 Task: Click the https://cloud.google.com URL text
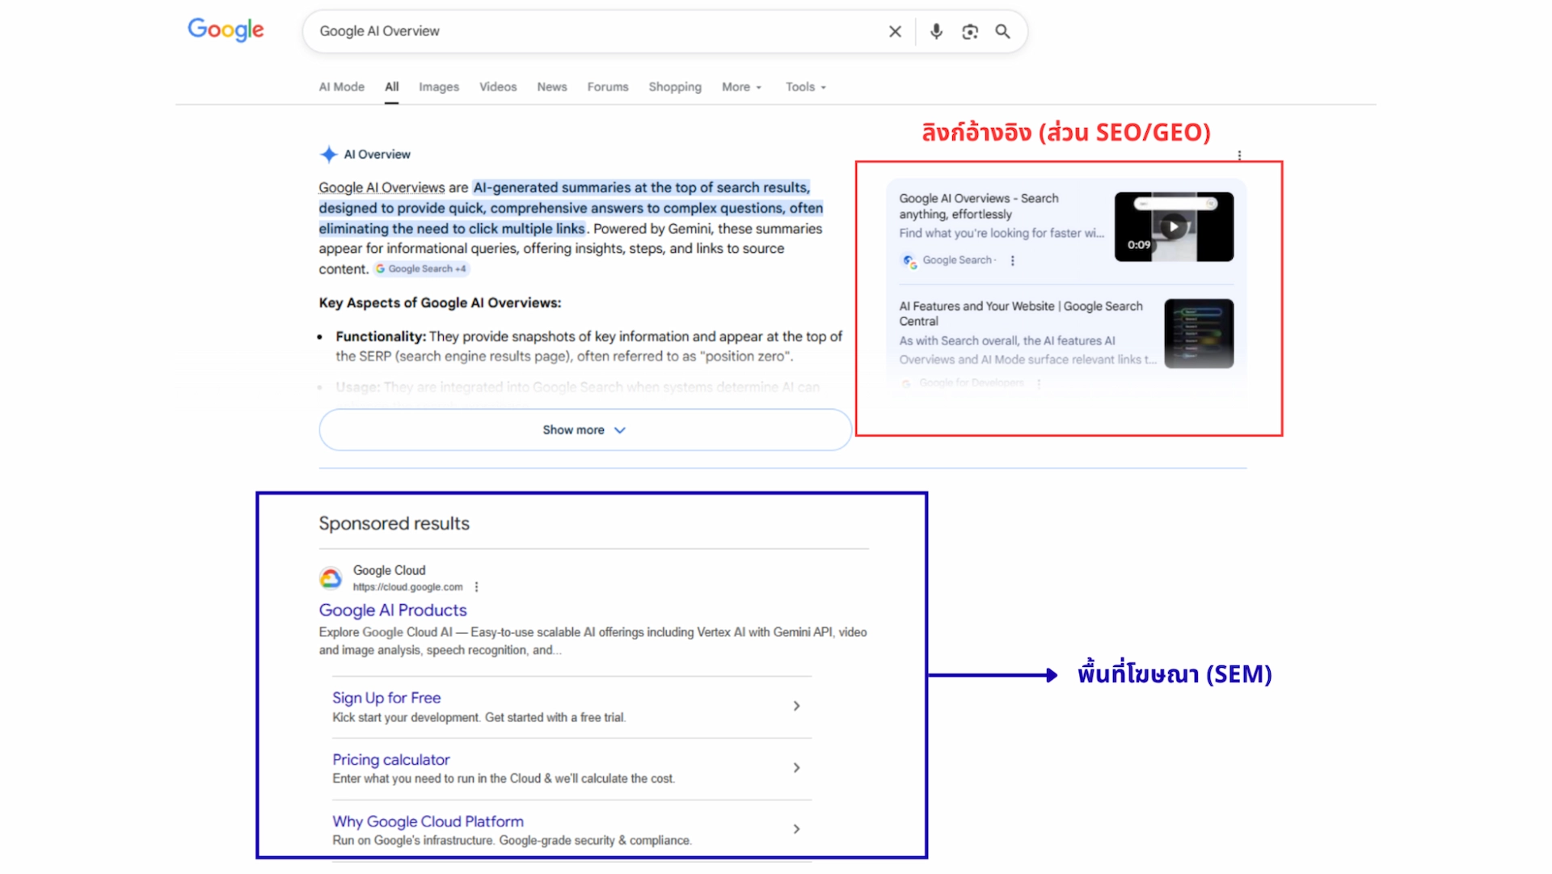coord(407,587)
